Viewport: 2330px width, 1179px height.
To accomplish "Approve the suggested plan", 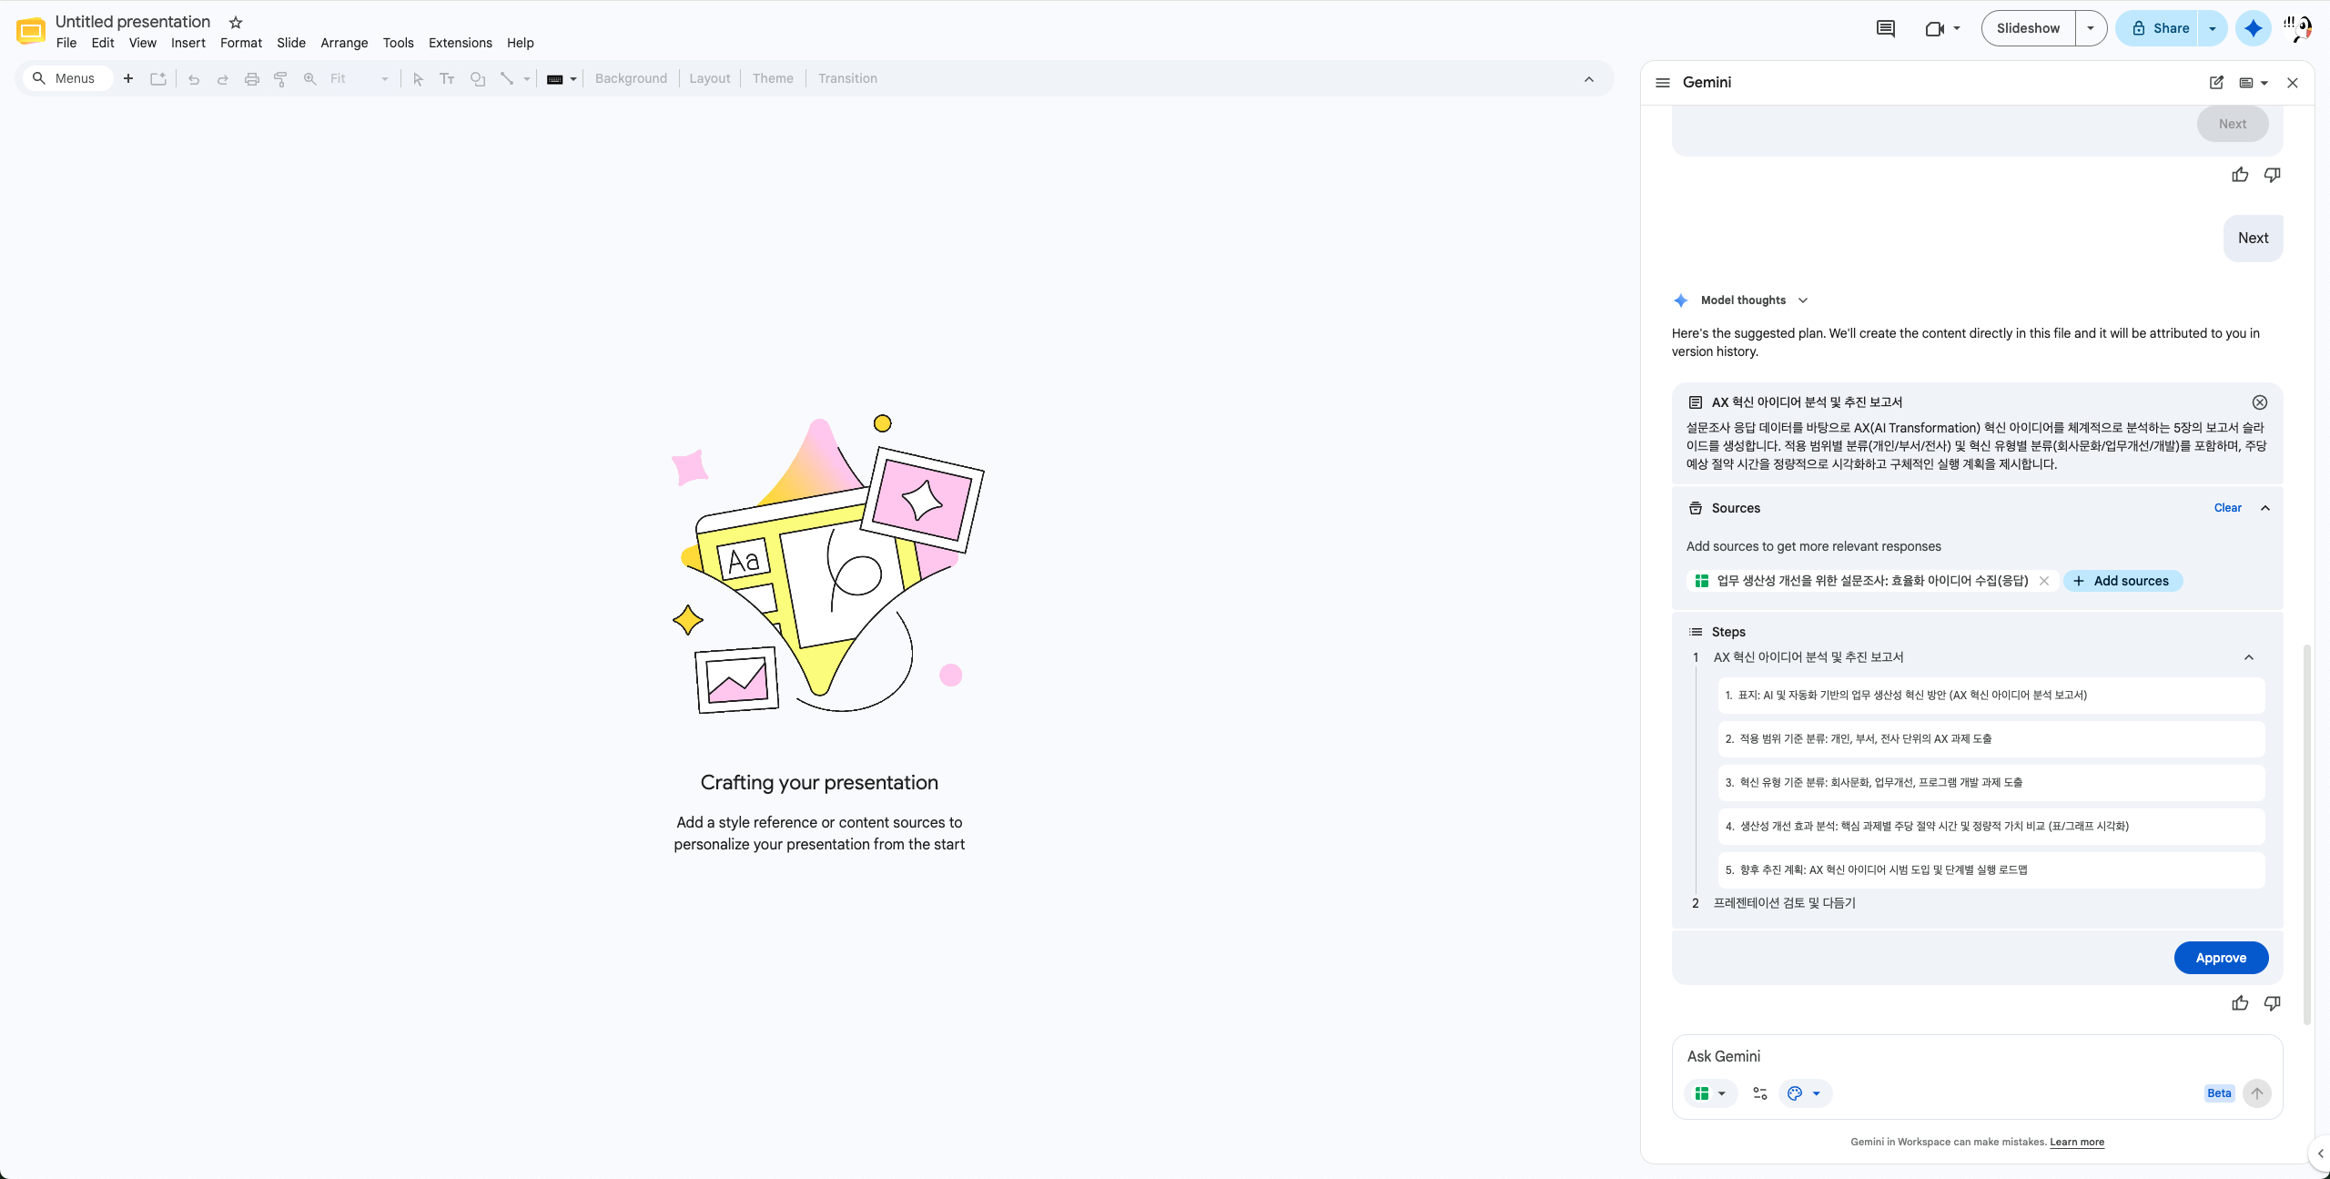I will [x=2221, y=958].
